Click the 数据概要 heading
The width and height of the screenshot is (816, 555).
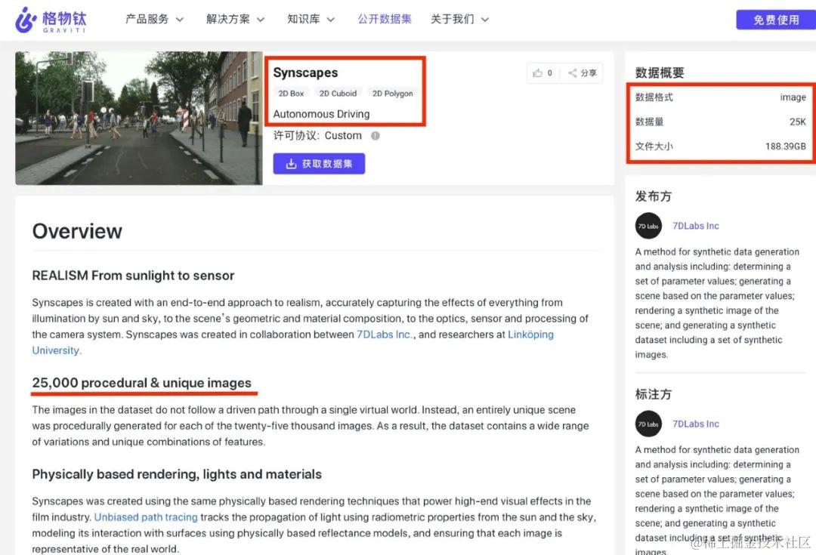coord(660,72)
